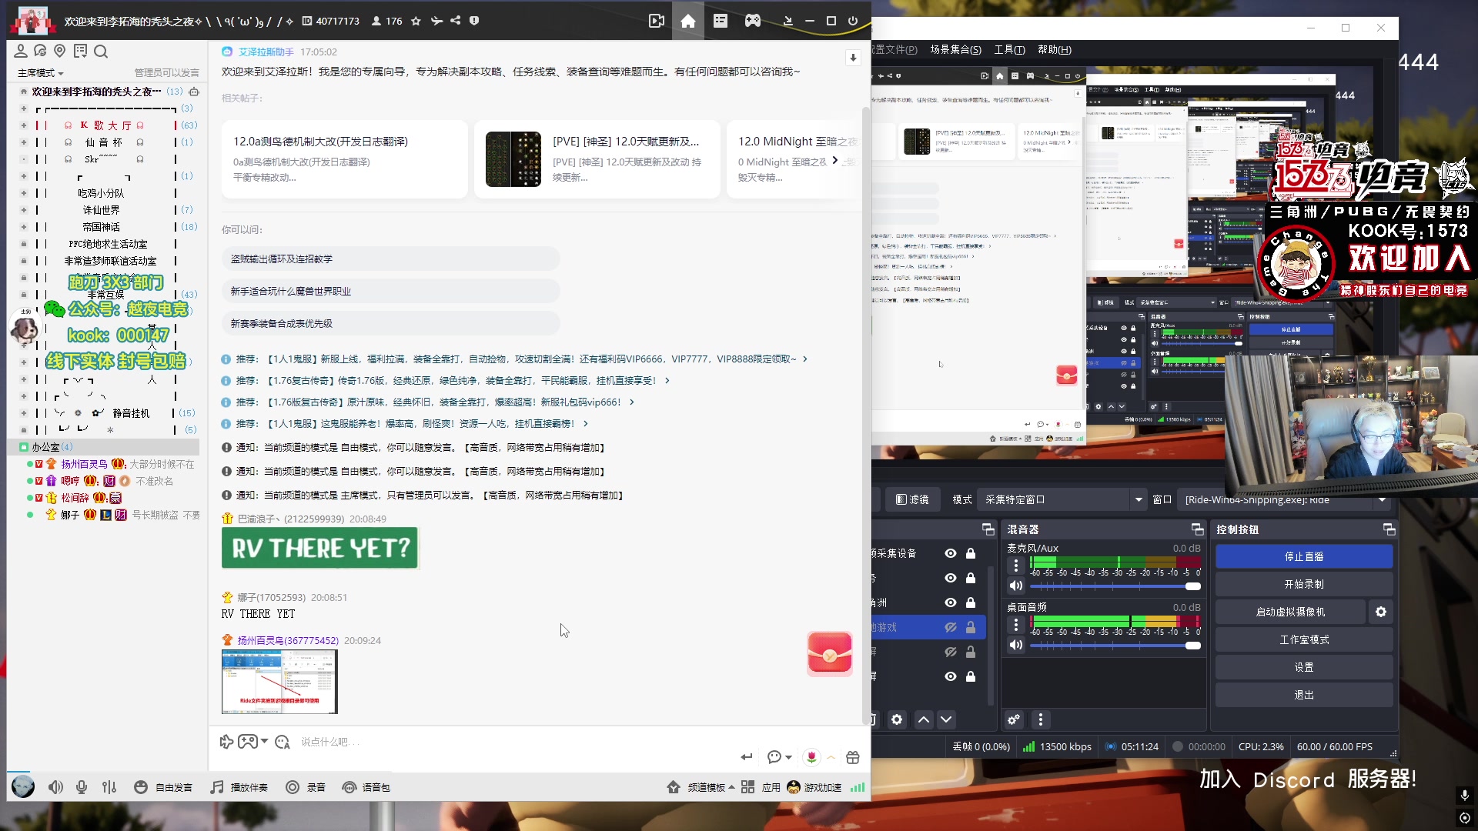
Task: Click the 开始录制 button
Action: pyautogui.click(x=1303, y=584)
